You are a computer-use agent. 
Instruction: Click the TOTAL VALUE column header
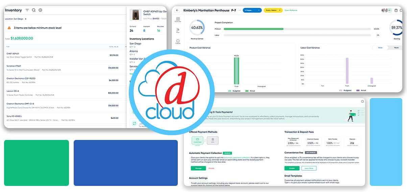[x=113, y=47]
